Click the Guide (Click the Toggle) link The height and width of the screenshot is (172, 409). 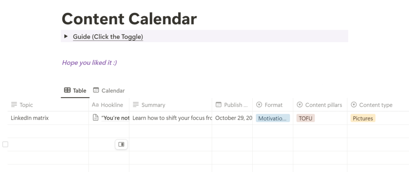coord(108,37)
